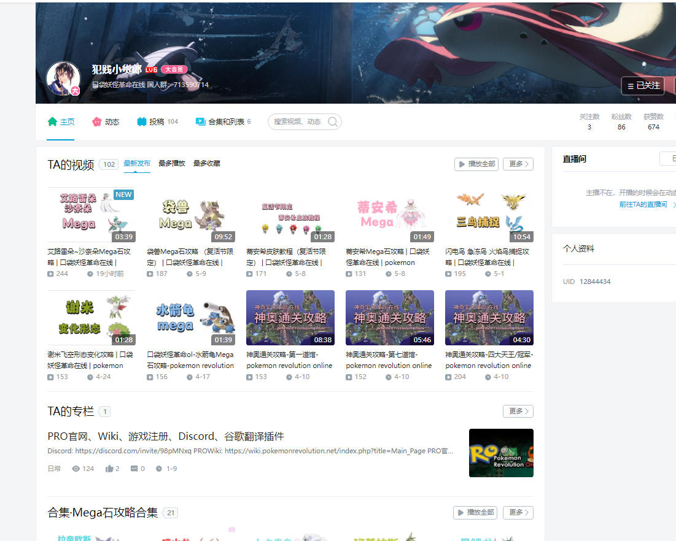Viewport: 676px width, 541px height.
Task: Open 前往TA的直播间 link
Action: tap(643, 205)
